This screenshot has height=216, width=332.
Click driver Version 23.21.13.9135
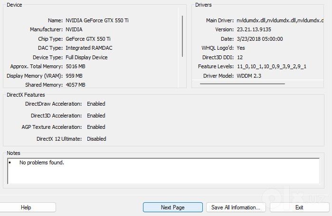254,29
